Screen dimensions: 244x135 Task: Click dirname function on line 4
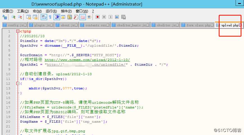53,46
